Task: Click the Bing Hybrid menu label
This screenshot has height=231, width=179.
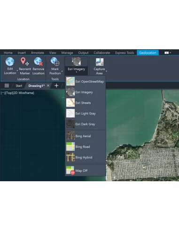Action: click(x=84, y=157)
